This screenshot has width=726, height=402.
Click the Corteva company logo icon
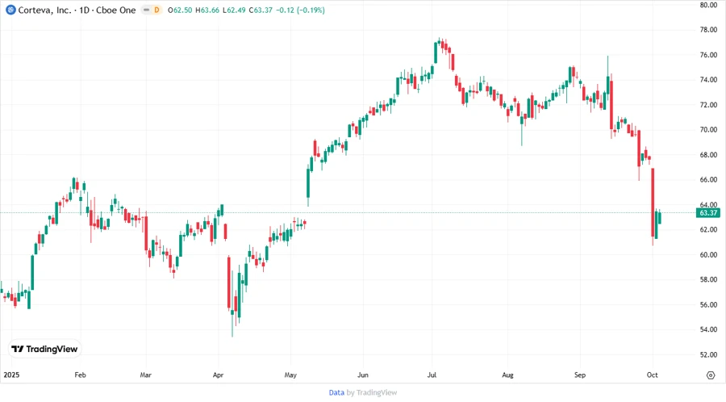pos(10,10)
